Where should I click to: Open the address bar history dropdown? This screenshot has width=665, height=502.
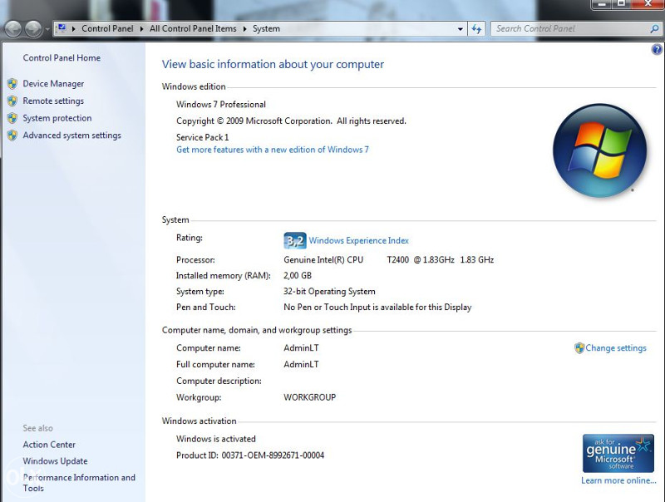pos(461,29)
